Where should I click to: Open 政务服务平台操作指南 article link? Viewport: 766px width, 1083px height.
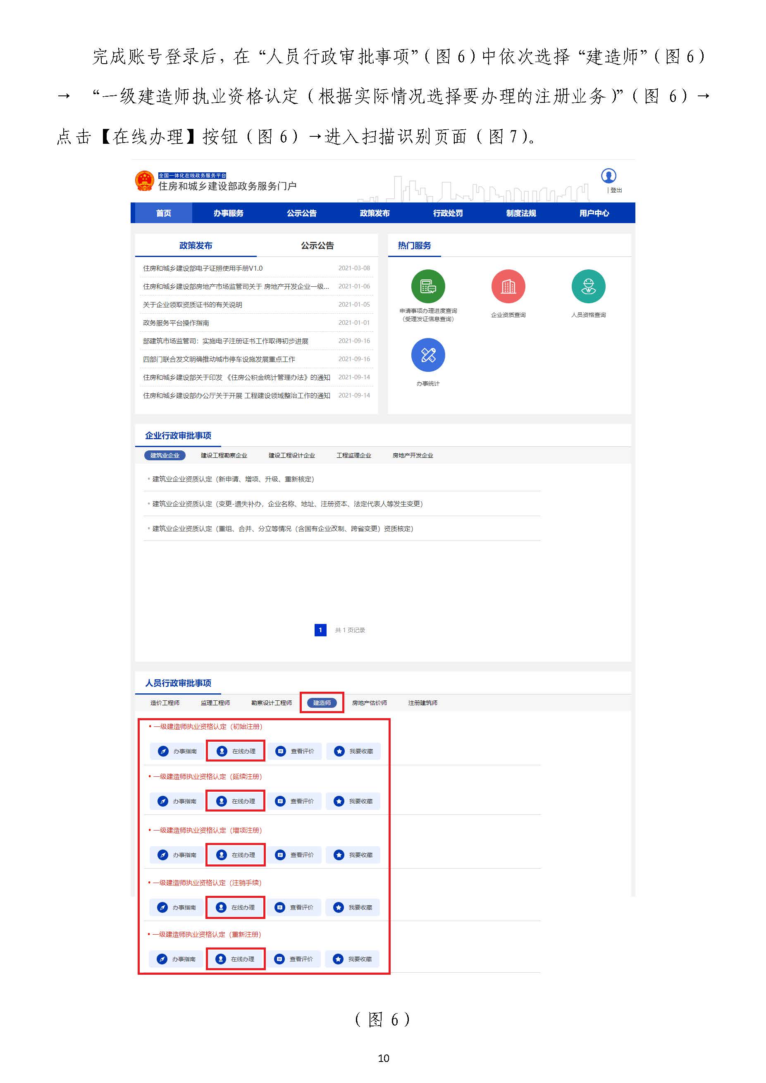pyautogui.click(x=176, y=323)
